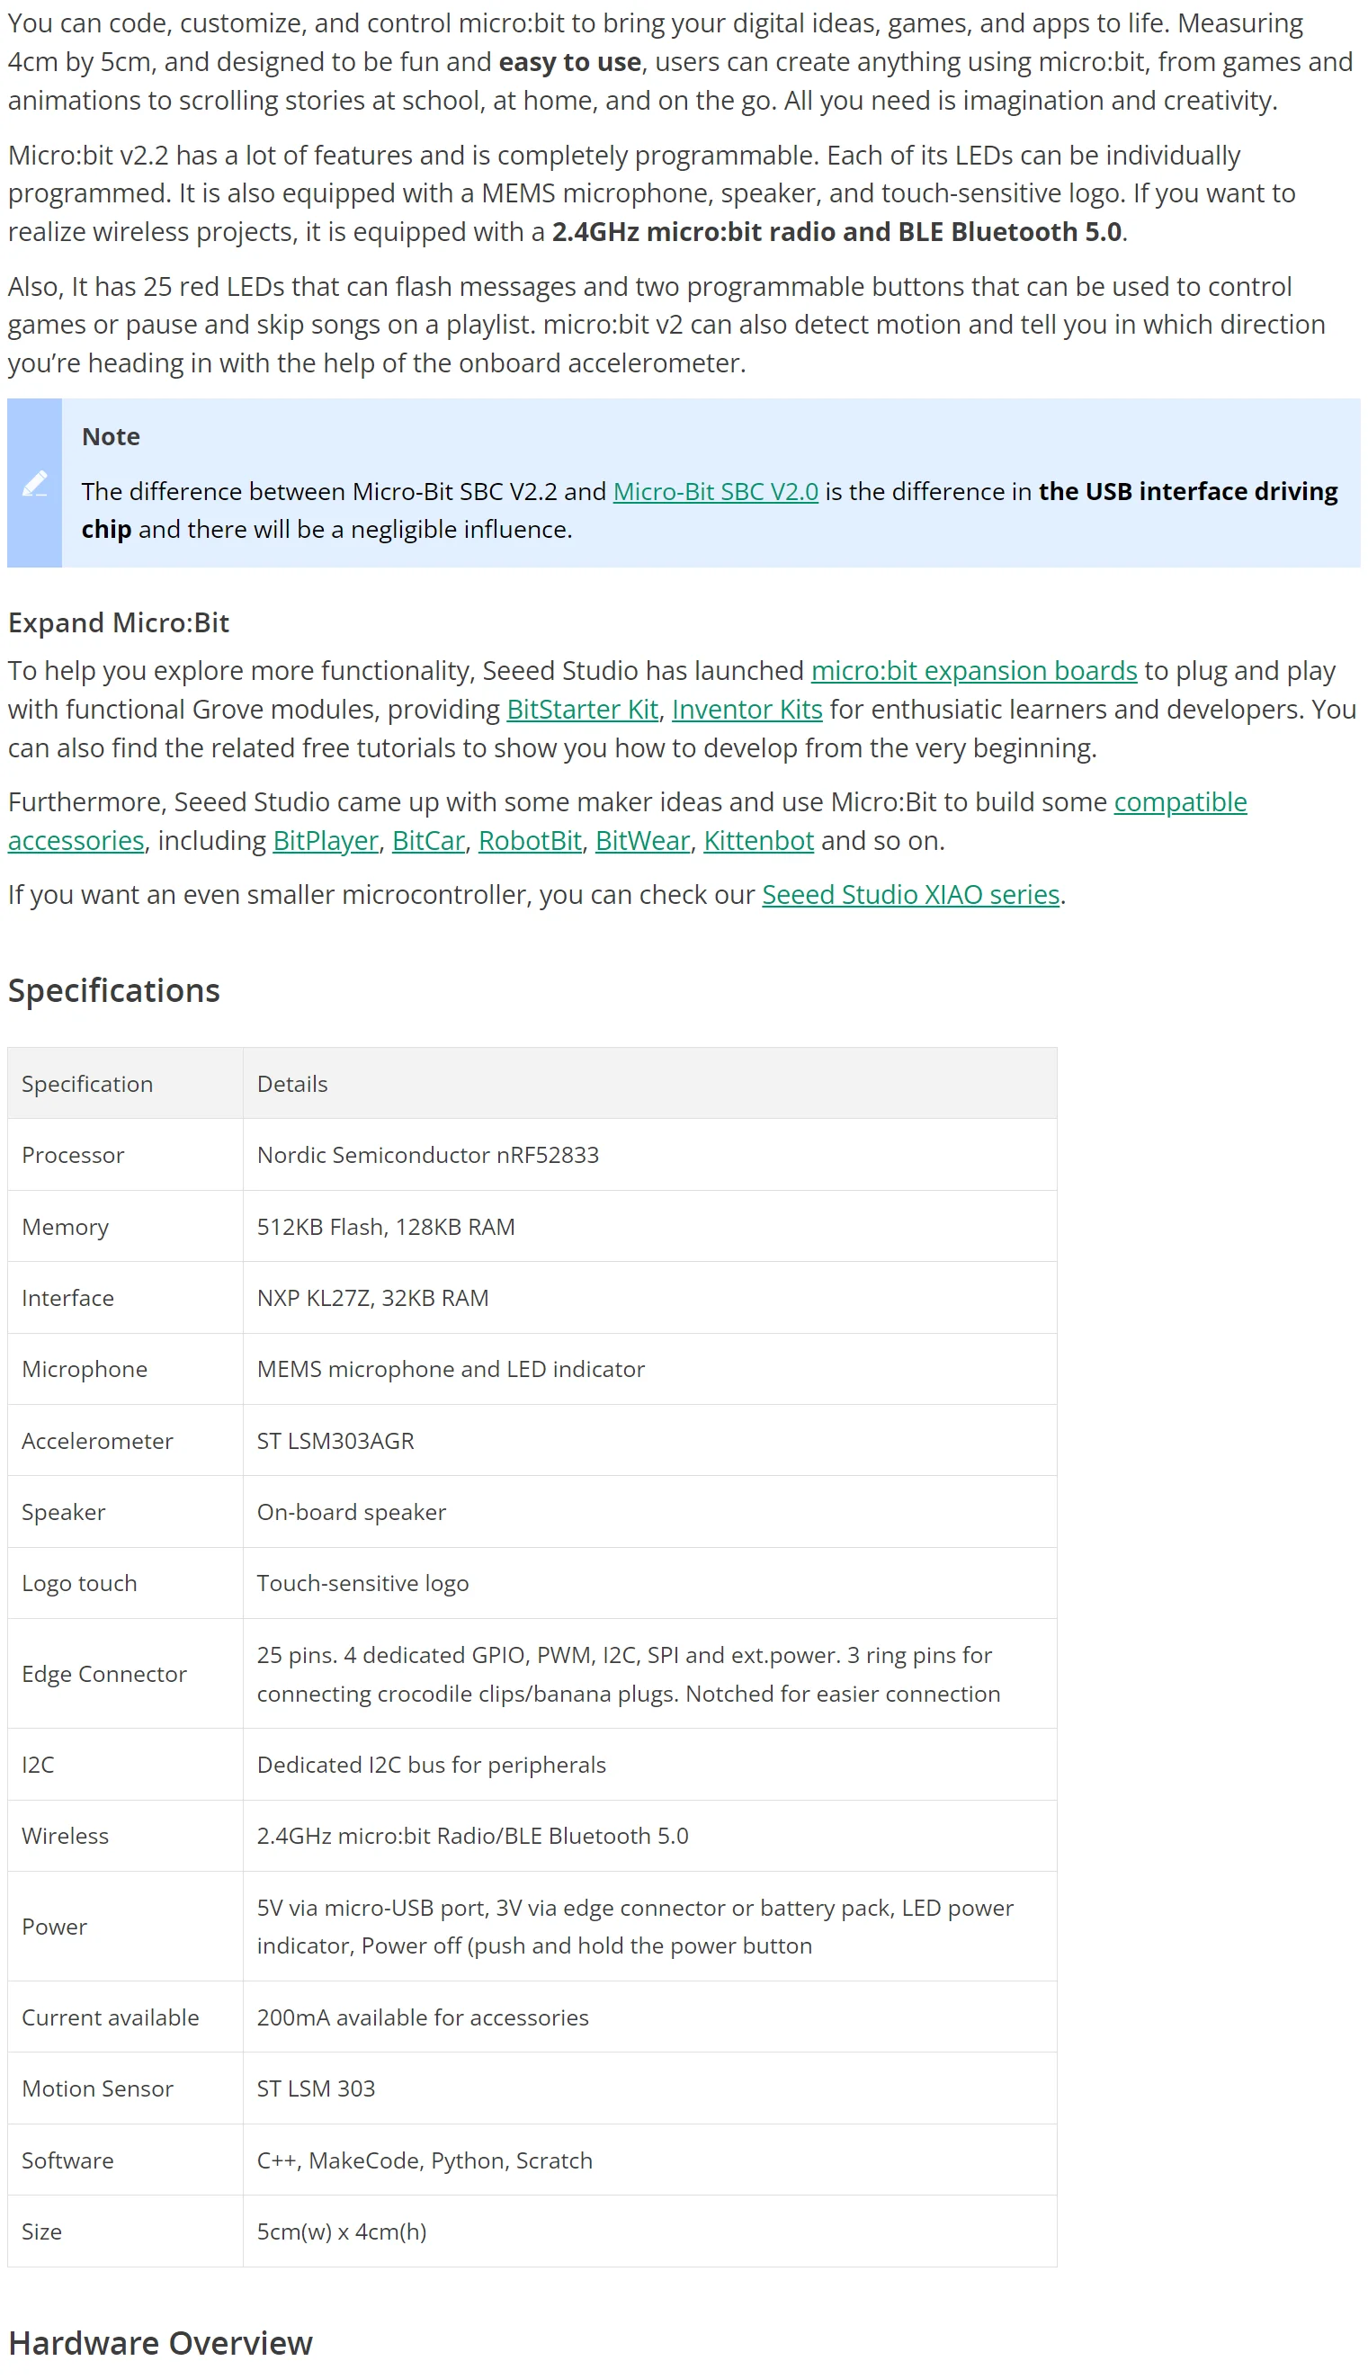Click the Note callout title

[111, 437]
